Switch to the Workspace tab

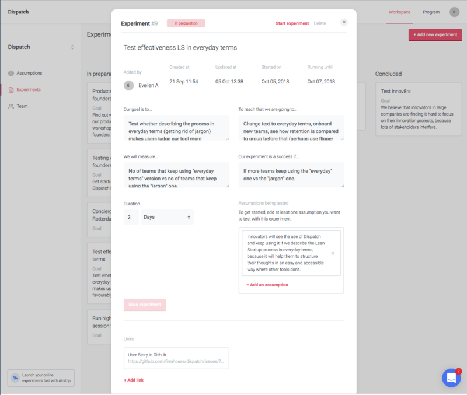coord(399,12)
